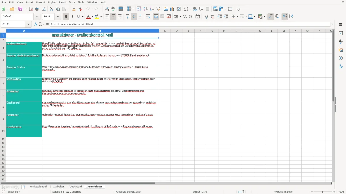
Task: Toggle Italic formatting
Action: click(x=72, y=17)
